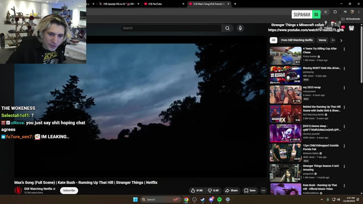Open Spotify from the taskbar
The height and width of the screenshot is (204, 363).
tap(220, 199)
